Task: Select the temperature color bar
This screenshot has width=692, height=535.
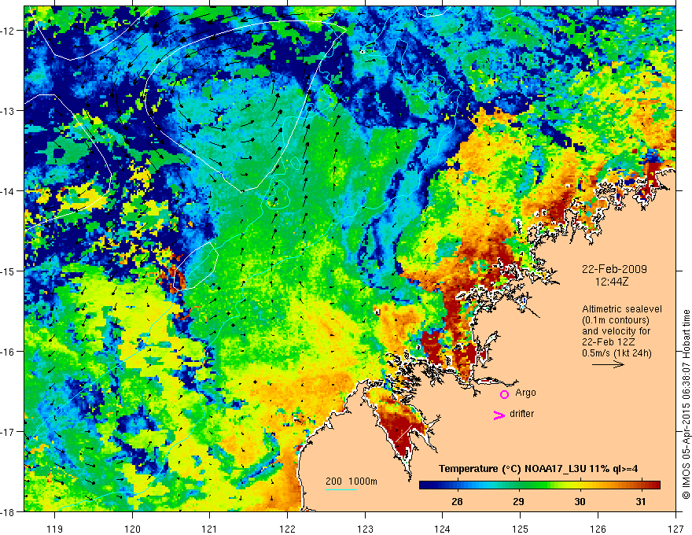Action: point(539,485)
